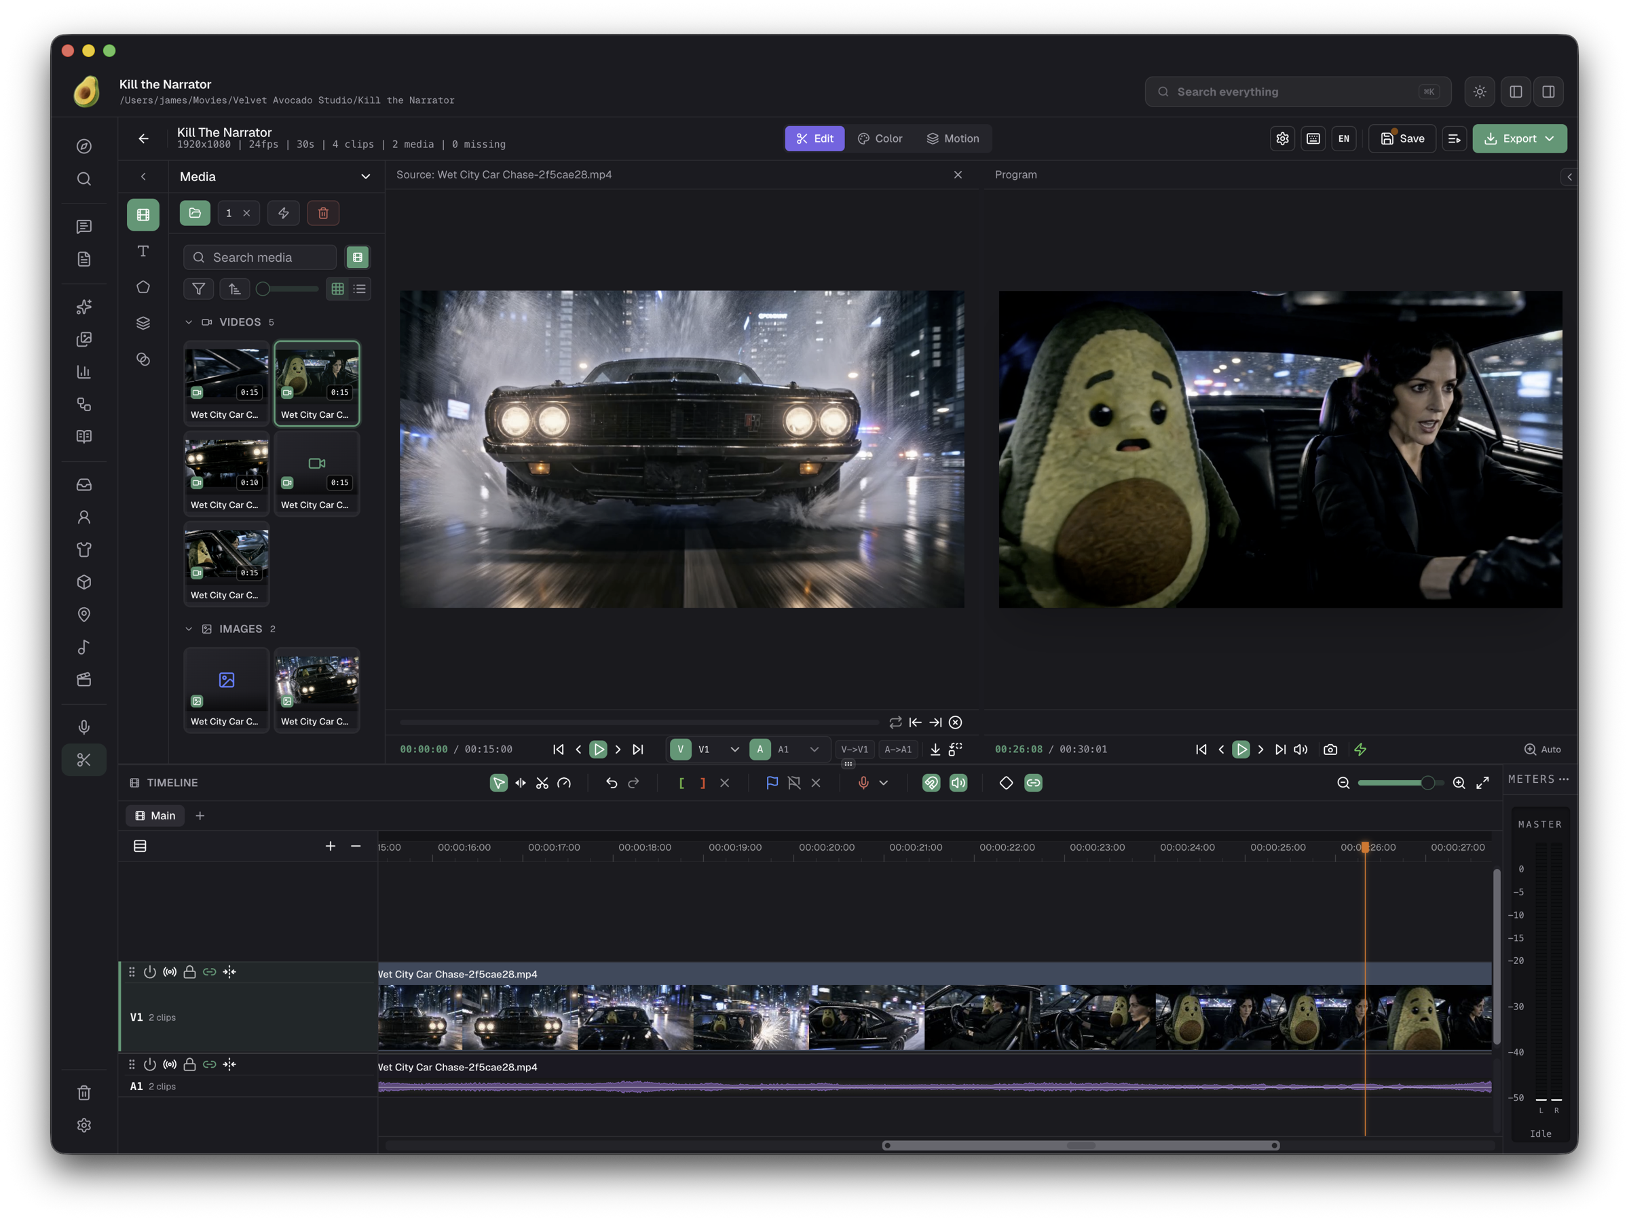
Task: Click the EN language button
Action: coord(1343,138)
